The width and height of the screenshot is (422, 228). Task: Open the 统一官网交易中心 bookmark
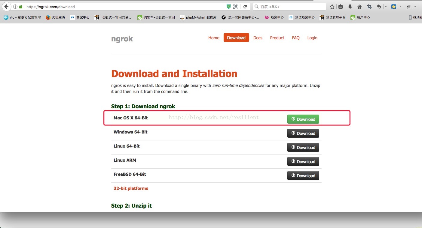240,17
